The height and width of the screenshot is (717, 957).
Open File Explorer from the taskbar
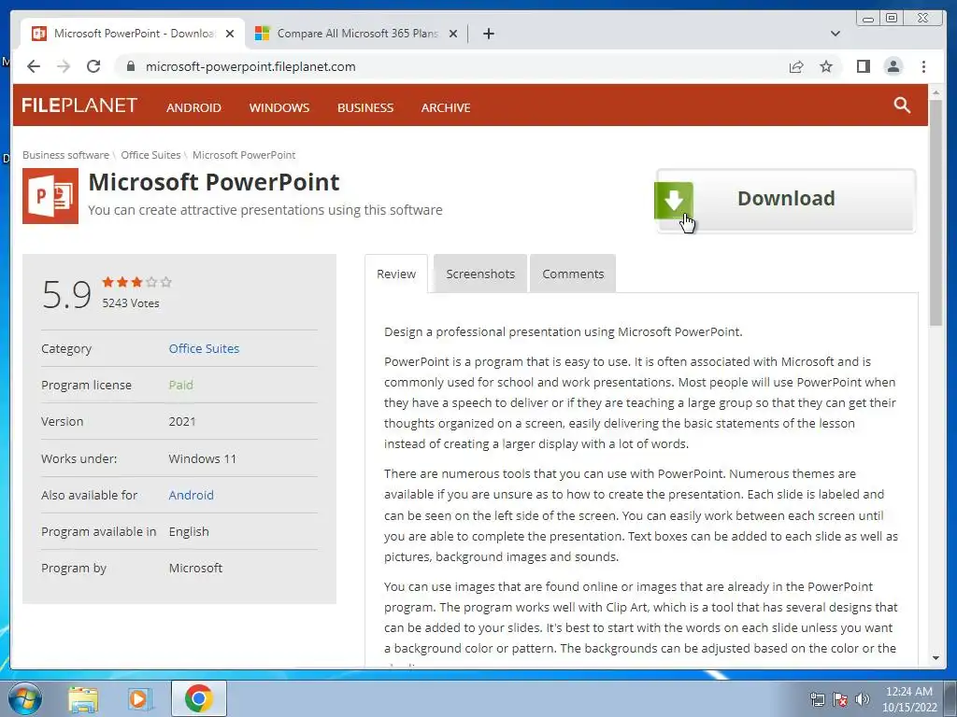tap(83, 698)
